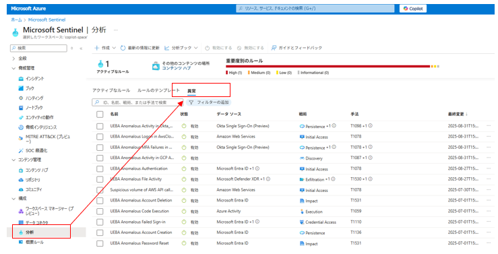The image size is (498, 254).
Task: Open the Workbooks (ブック) sidebar item
Action: (x=26, y=88)
